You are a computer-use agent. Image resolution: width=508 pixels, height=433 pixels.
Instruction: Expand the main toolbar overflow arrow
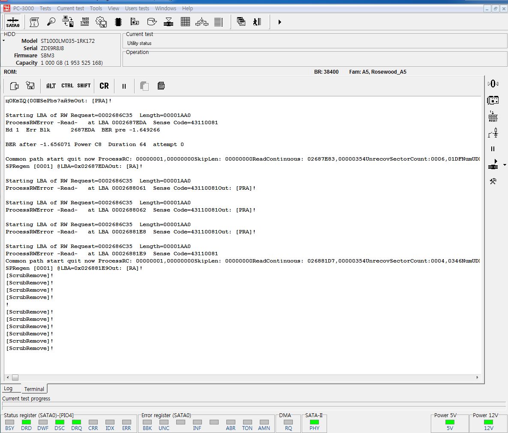[280, 22]
